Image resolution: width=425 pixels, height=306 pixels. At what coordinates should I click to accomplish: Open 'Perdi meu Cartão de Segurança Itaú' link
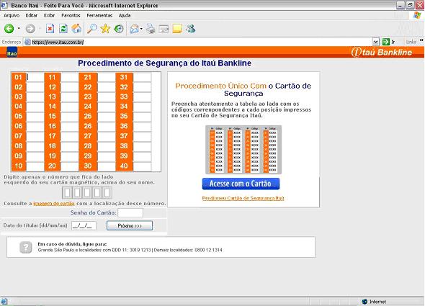pyautogui.click(x=243, y=198)
